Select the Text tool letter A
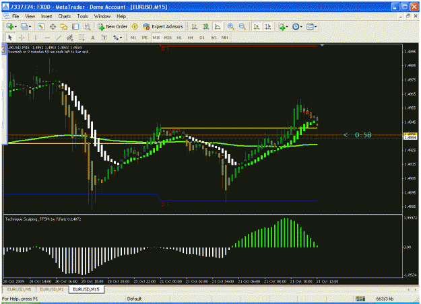The image size is (421, 304). click(93, 38)
